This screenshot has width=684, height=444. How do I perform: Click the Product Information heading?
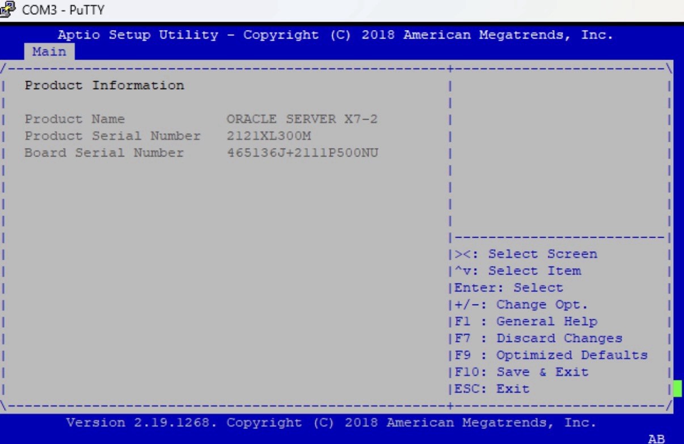click(x=104, y=86)
